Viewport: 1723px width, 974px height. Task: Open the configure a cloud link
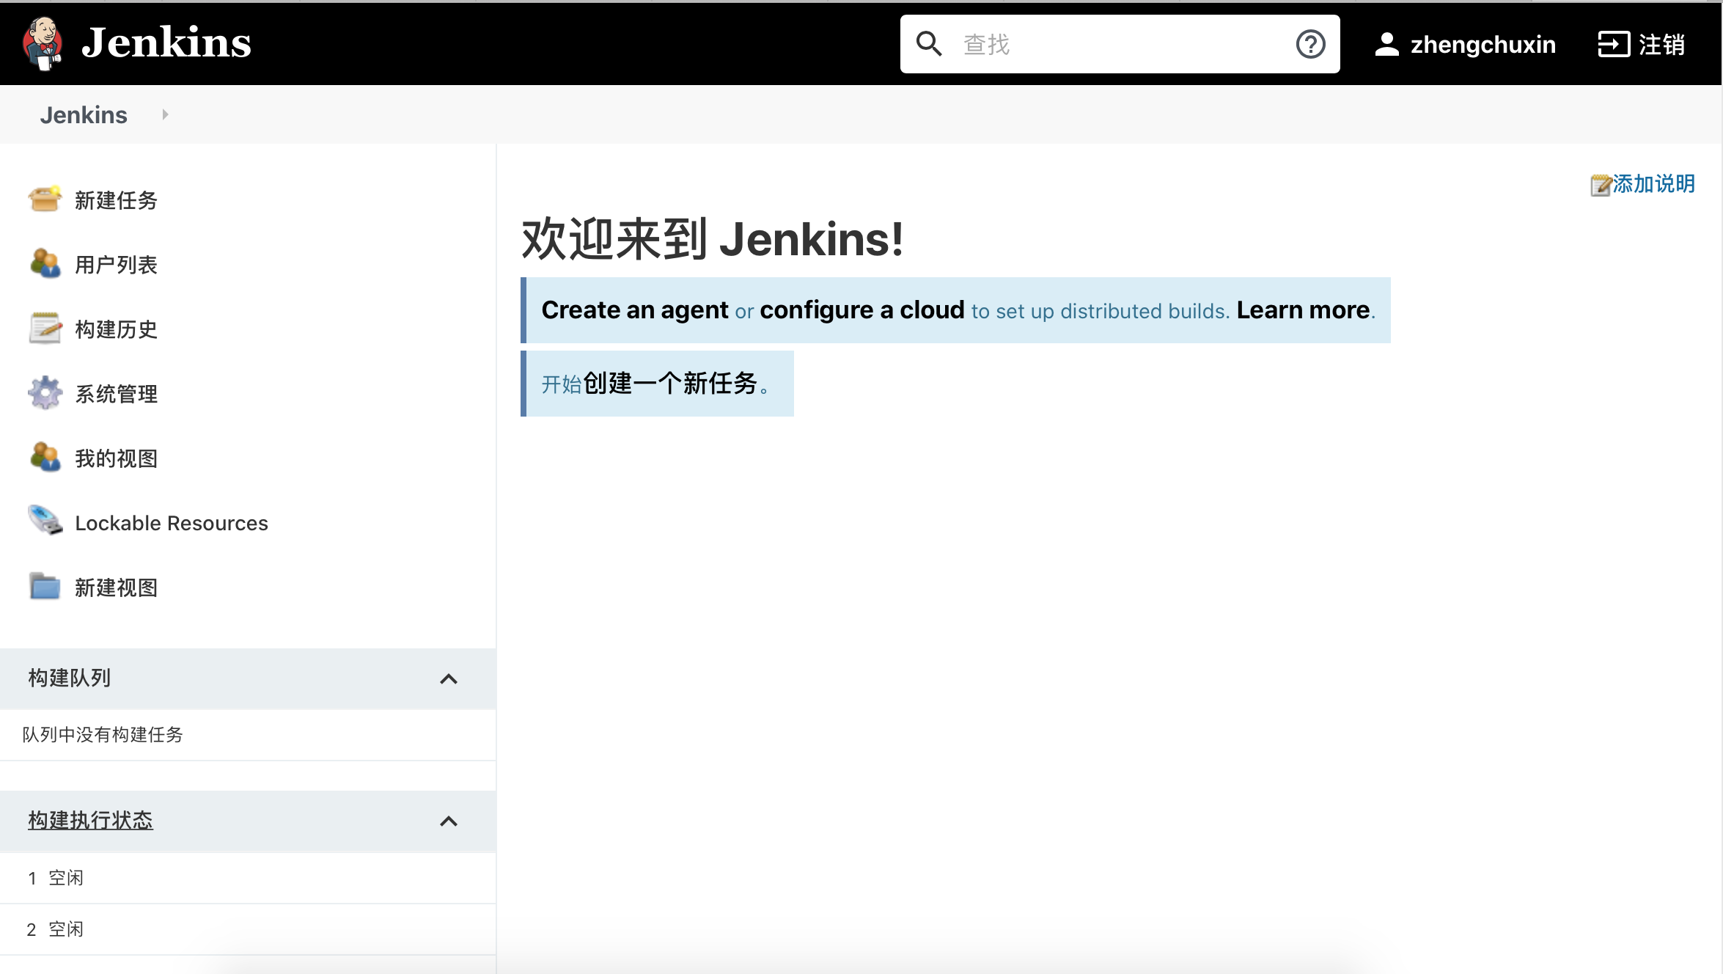point(861,310)
